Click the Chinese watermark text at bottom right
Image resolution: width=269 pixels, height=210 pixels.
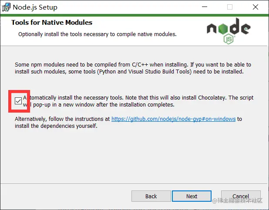pyautogui.click(x=237, y=200)
